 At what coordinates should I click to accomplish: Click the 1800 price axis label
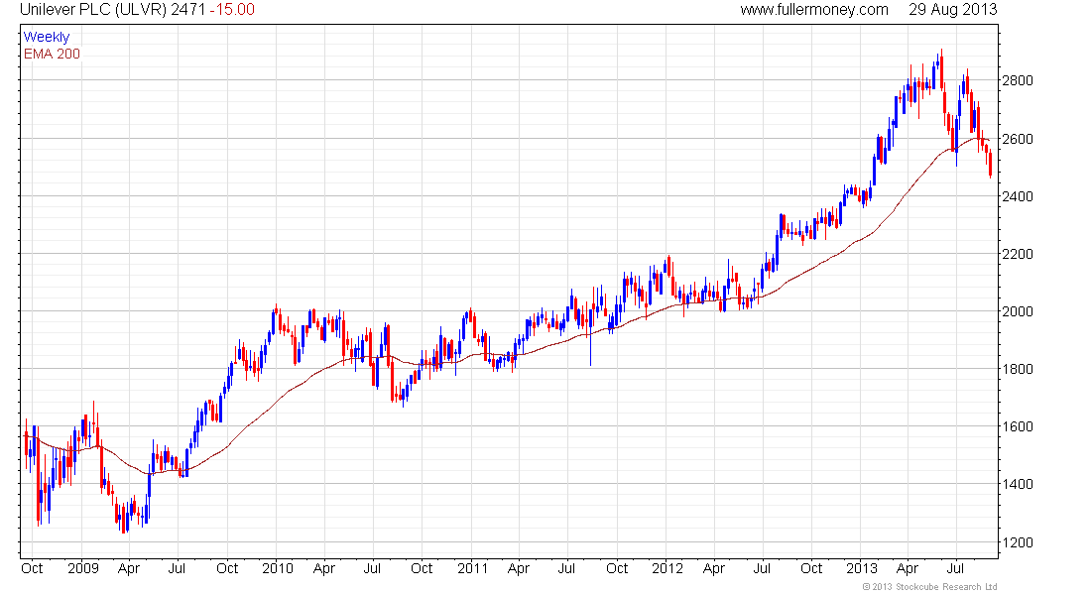[x=1018, y=370]
